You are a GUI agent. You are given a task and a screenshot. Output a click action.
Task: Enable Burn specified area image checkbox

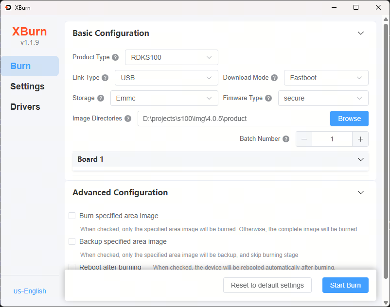pos(72,216)
